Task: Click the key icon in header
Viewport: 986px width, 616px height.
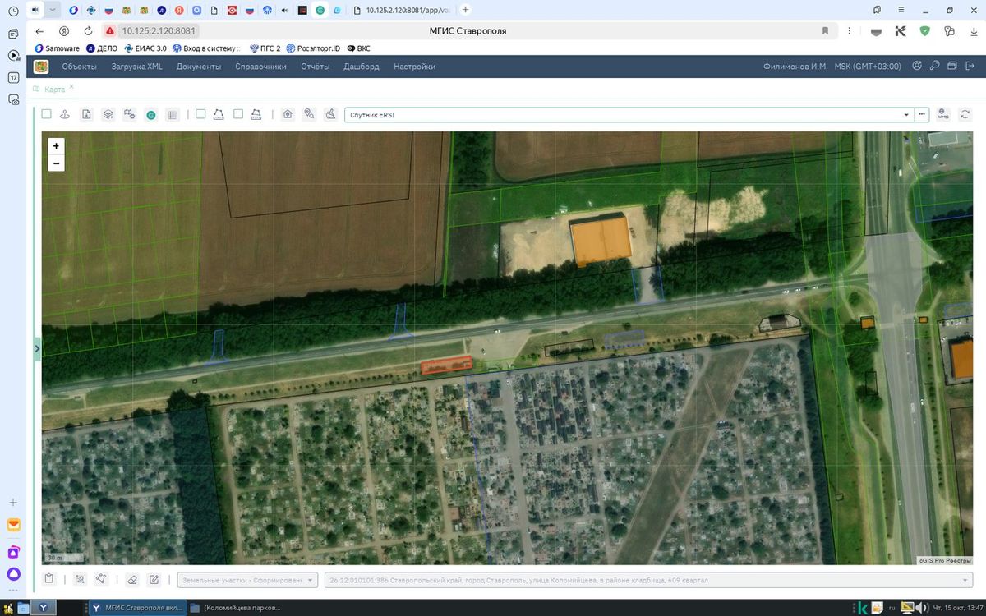Action: coord(934,67)
